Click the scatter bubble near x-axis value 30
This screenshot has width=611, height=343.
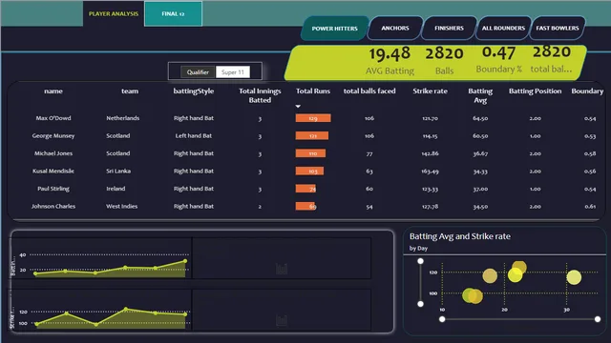[x=574, y=277]
